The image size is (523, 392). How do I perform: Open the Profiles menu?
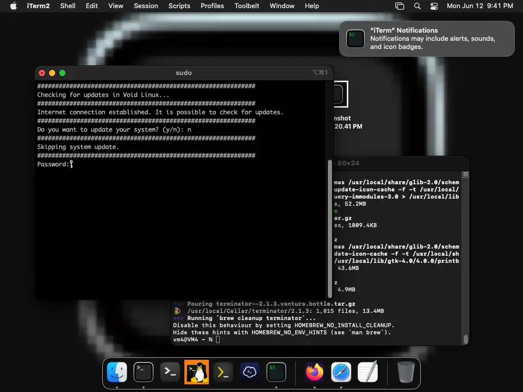(212, 6)
